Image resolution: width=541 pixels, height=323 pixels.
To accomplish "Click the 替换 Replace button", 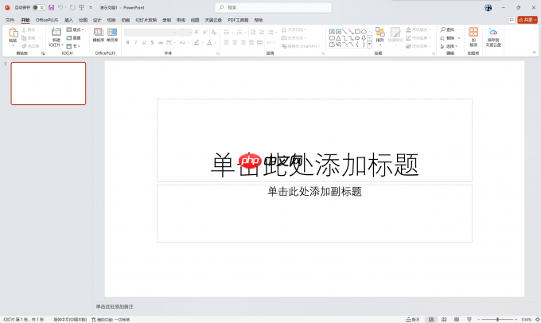I will [450, 38].
